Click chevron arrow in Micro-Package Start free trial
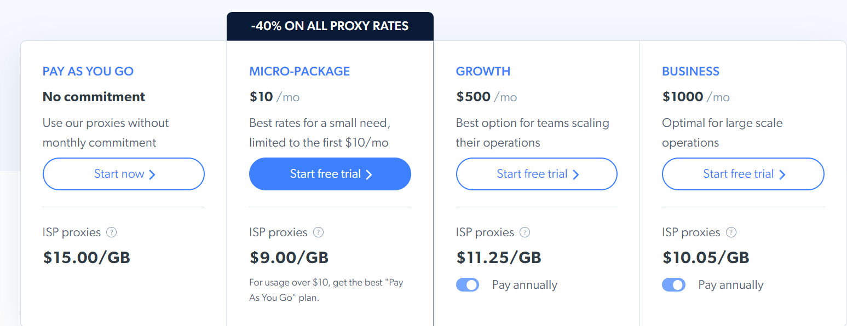847x326 pixels. click(x=369, y=174)
